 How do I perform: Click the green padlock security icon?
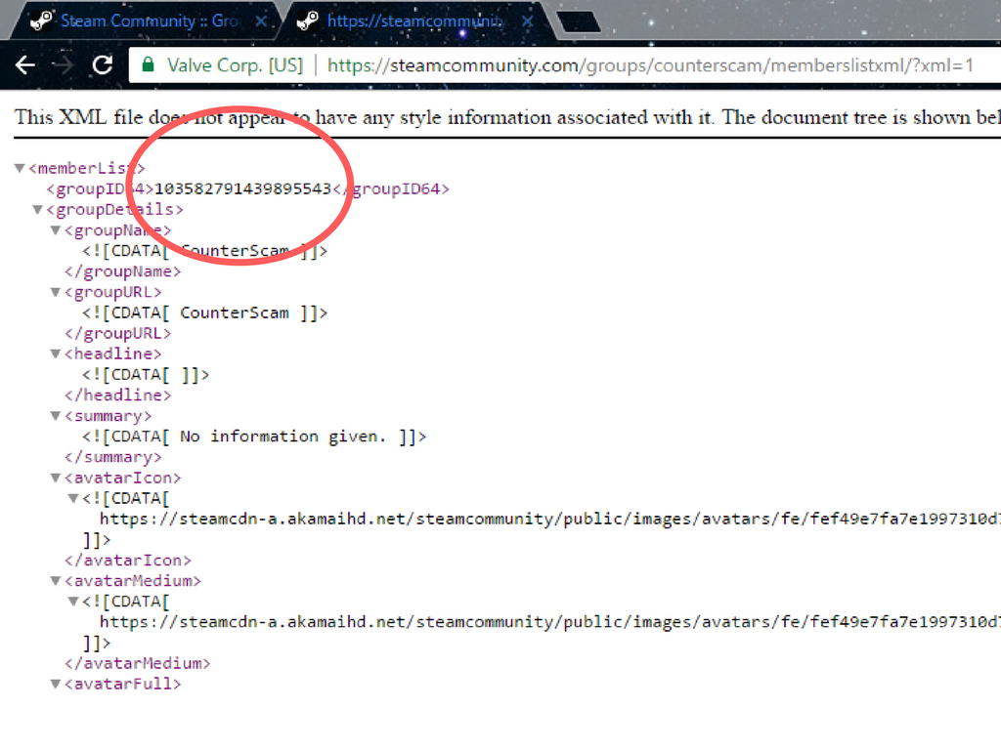point(149,64)
